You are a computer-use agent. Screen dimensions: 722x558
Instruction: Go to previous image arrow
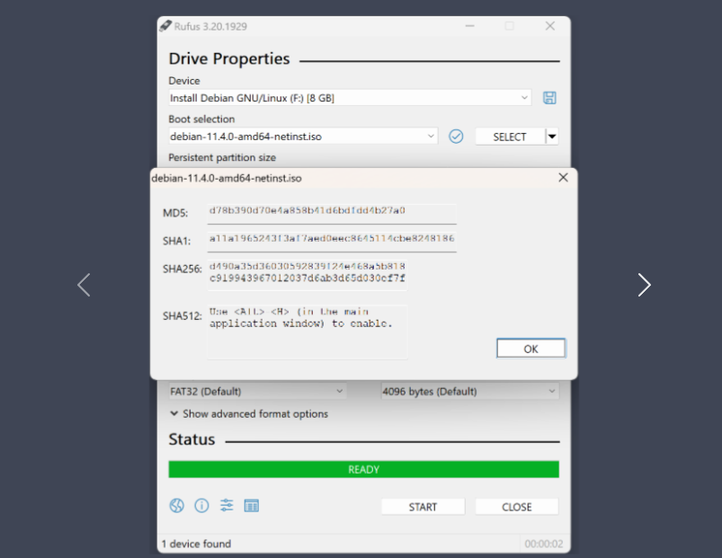[84, 285]
